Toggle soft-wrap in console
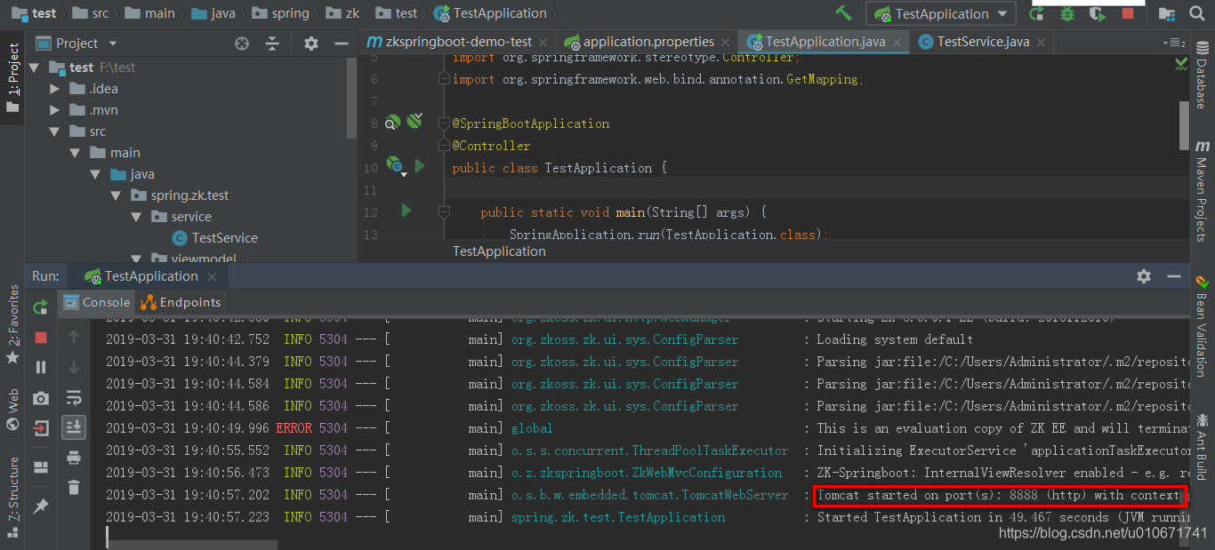The image size is (1215, 550). pos(74,397)
